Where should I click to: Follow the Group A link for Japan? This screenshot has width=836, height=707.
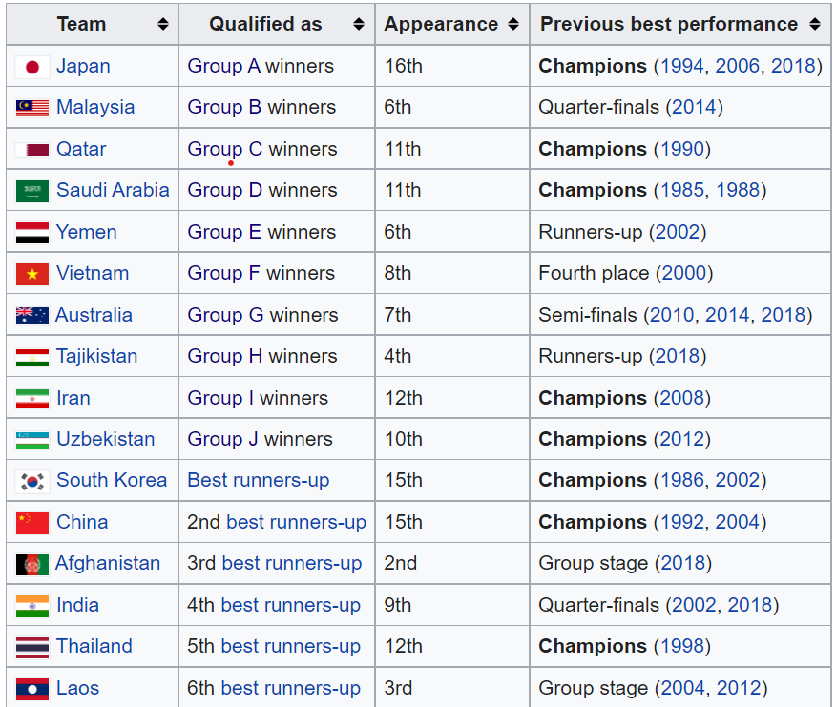point(223,66)
